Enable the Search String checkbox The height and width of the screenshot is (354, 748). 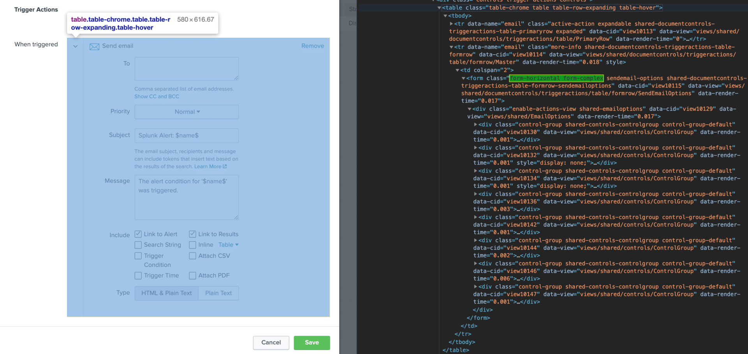tap(138, 245)
